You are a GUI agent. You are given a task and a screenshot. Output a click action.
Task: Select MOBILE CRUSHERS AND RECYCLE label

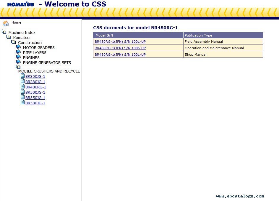tap(49, 71)
